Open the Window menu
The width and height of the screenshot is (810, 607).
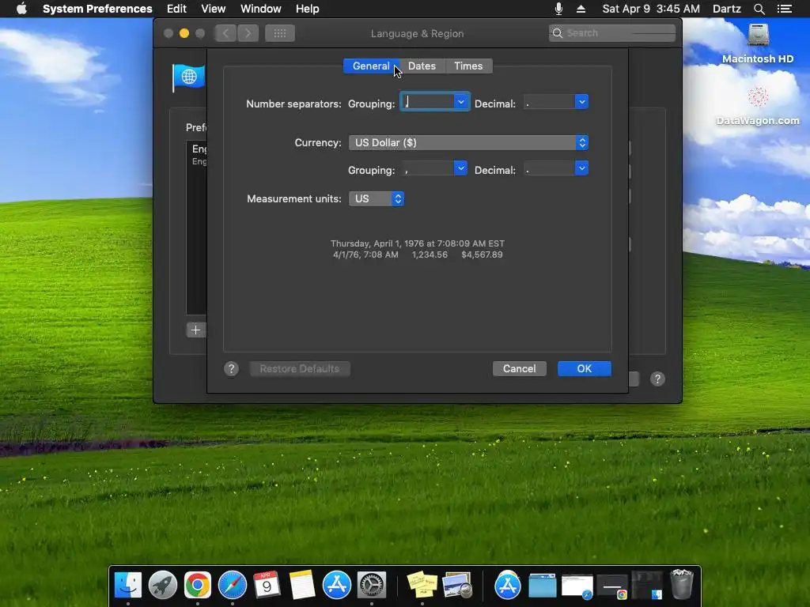tap(261, 9)
